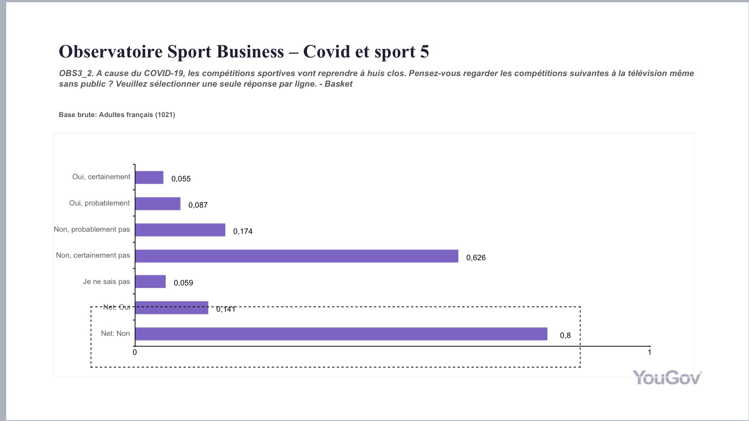Click the 0,626 data label
749x421 pixels.
(476, 258)
